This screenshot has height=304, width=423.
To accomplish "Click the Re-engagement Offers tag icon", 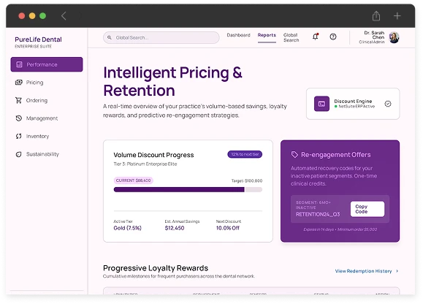I will (294, 155).
